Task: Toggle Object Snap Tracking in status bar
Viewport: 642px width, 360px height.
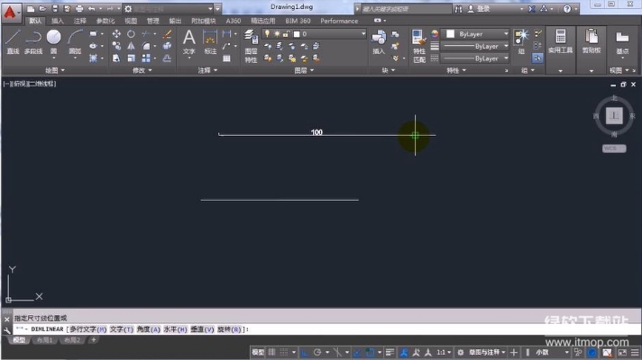Action: 357,352
